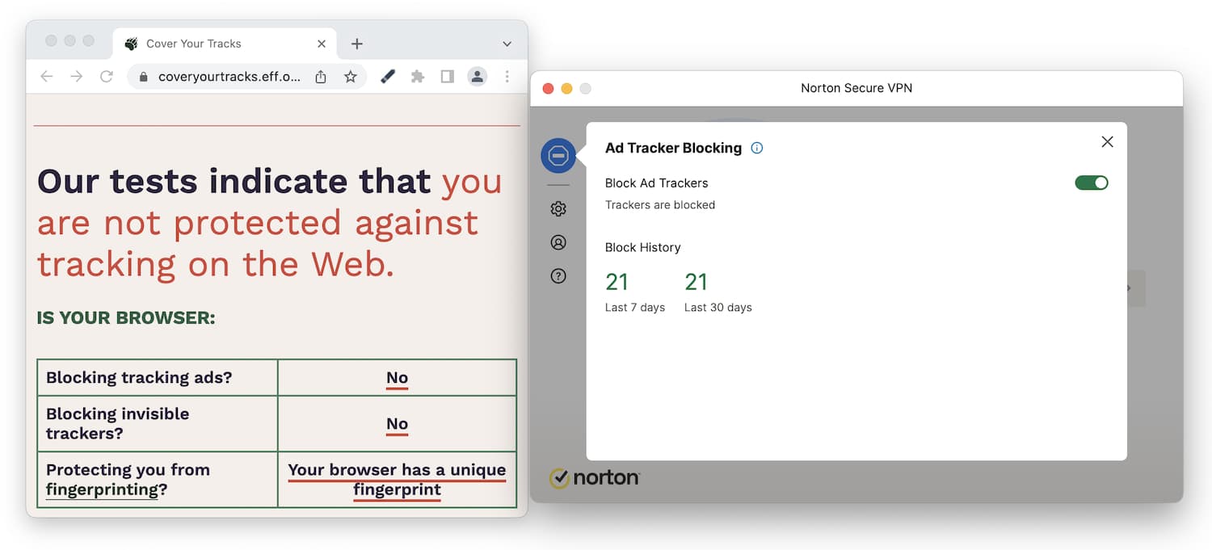1212x550 pixels.
Task: Open Chrome side panel icon
Action: [x=448, y=76]
